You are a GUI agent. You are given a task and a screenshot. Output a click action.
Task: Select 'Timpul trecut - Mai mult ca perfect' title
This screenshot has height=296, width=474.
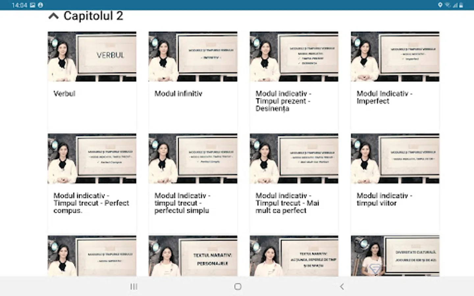287,203
